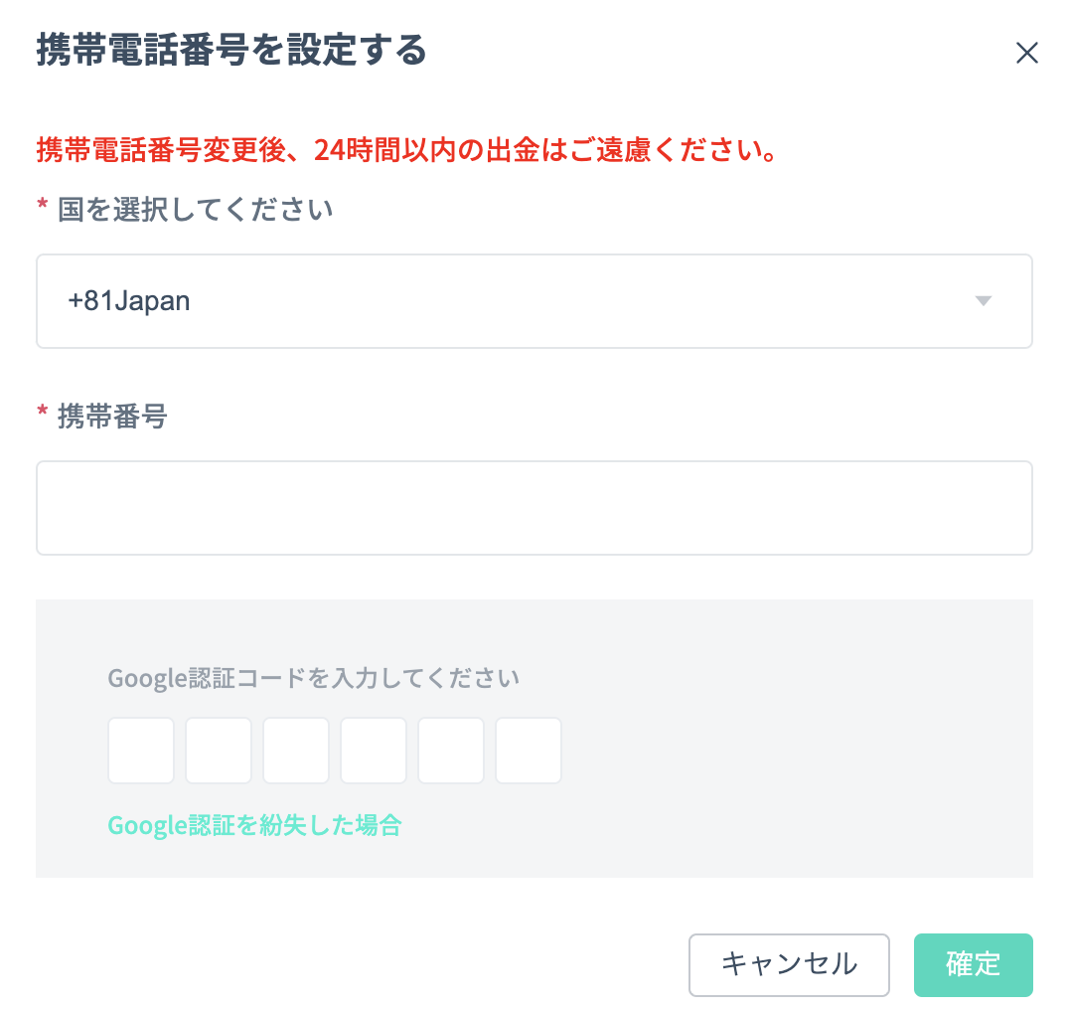Click the キャンセル button
The height and width of the screenshot is (1010, 1069).
coord(789,965)
